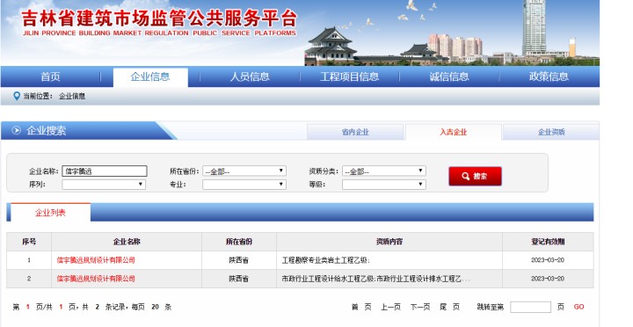Click the red GO button

point(578,307)
